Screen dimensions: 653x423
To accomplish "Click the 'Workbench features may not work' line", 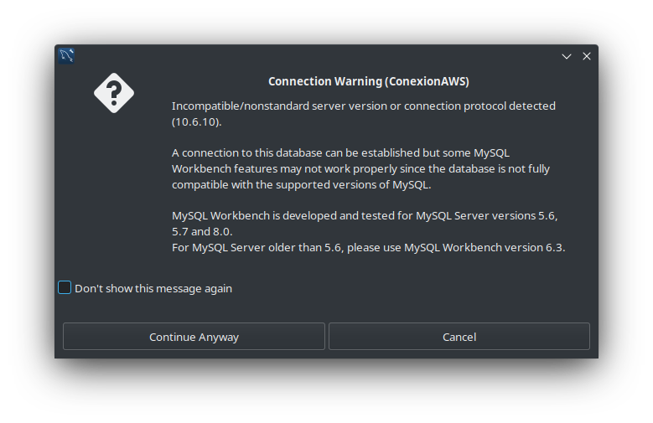I will click(x=360, y=168).
